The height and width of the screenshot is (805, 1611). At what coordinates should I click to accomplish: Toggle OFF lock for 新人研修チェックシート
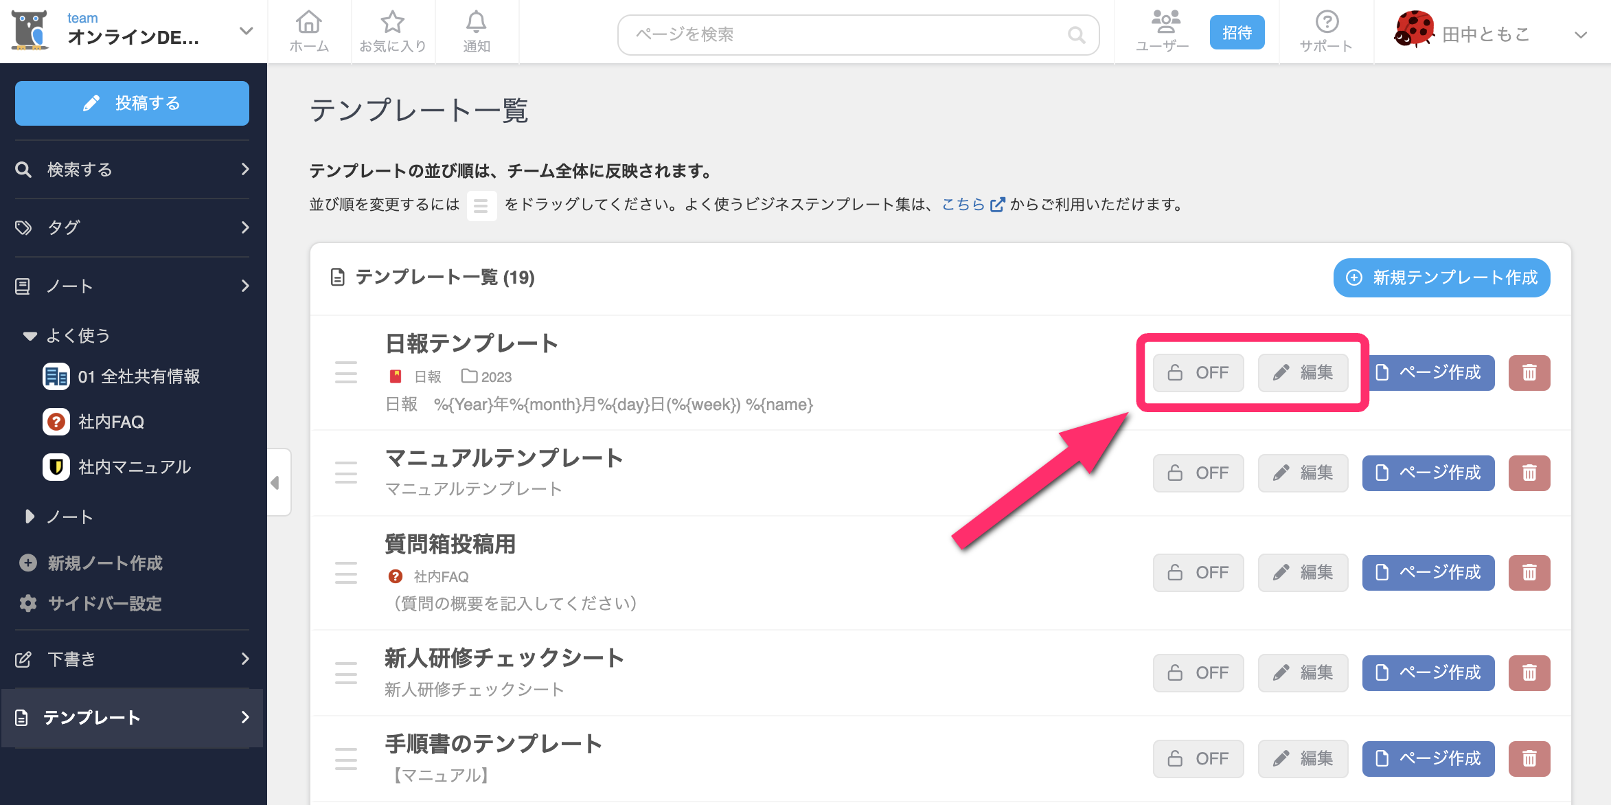(x=1198, y=672)
